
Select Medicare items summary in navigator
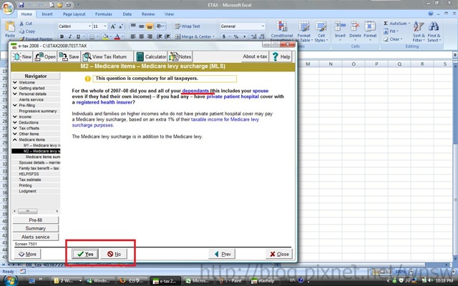coord(43,157)
